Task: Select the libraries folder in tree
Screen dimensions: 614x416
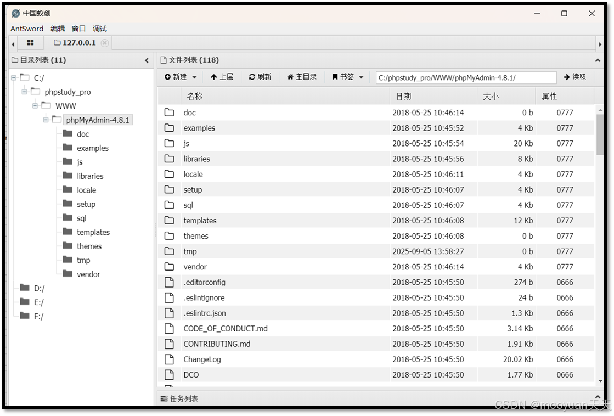Action: [89, 176]
